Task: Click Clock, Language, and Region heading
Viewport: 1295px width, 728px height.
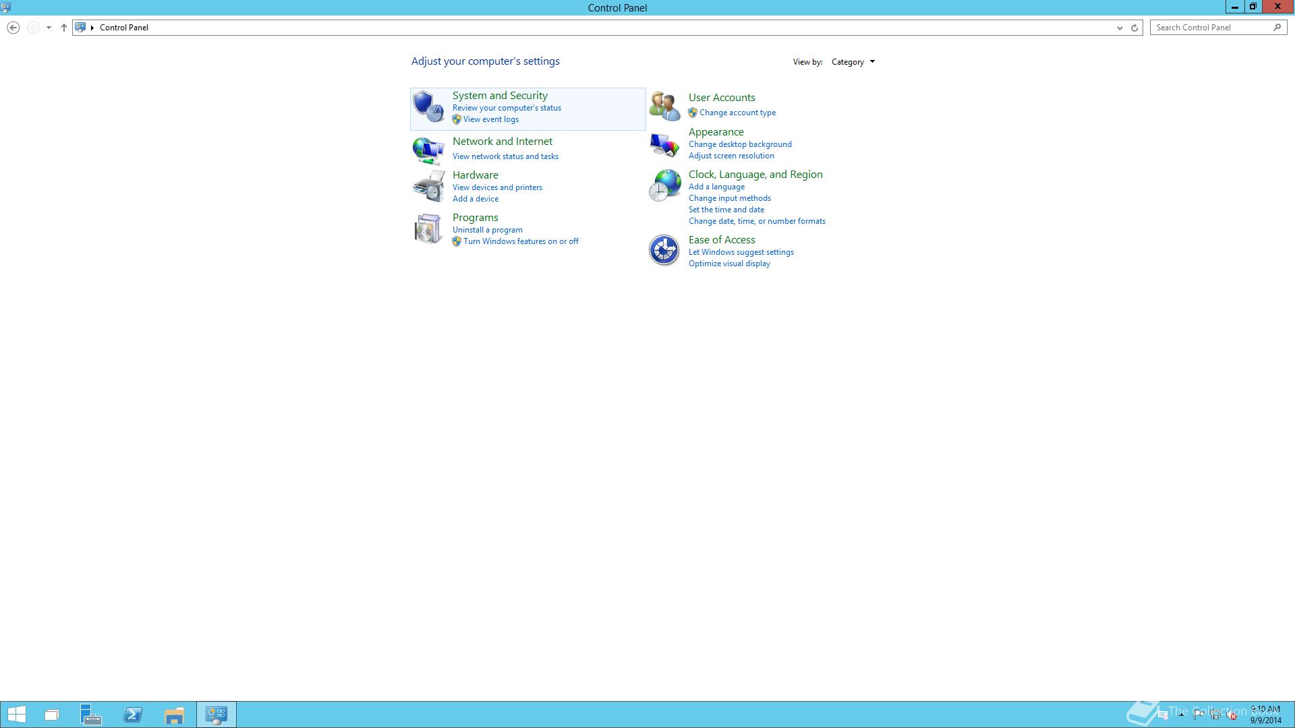Action: (755, 175)
